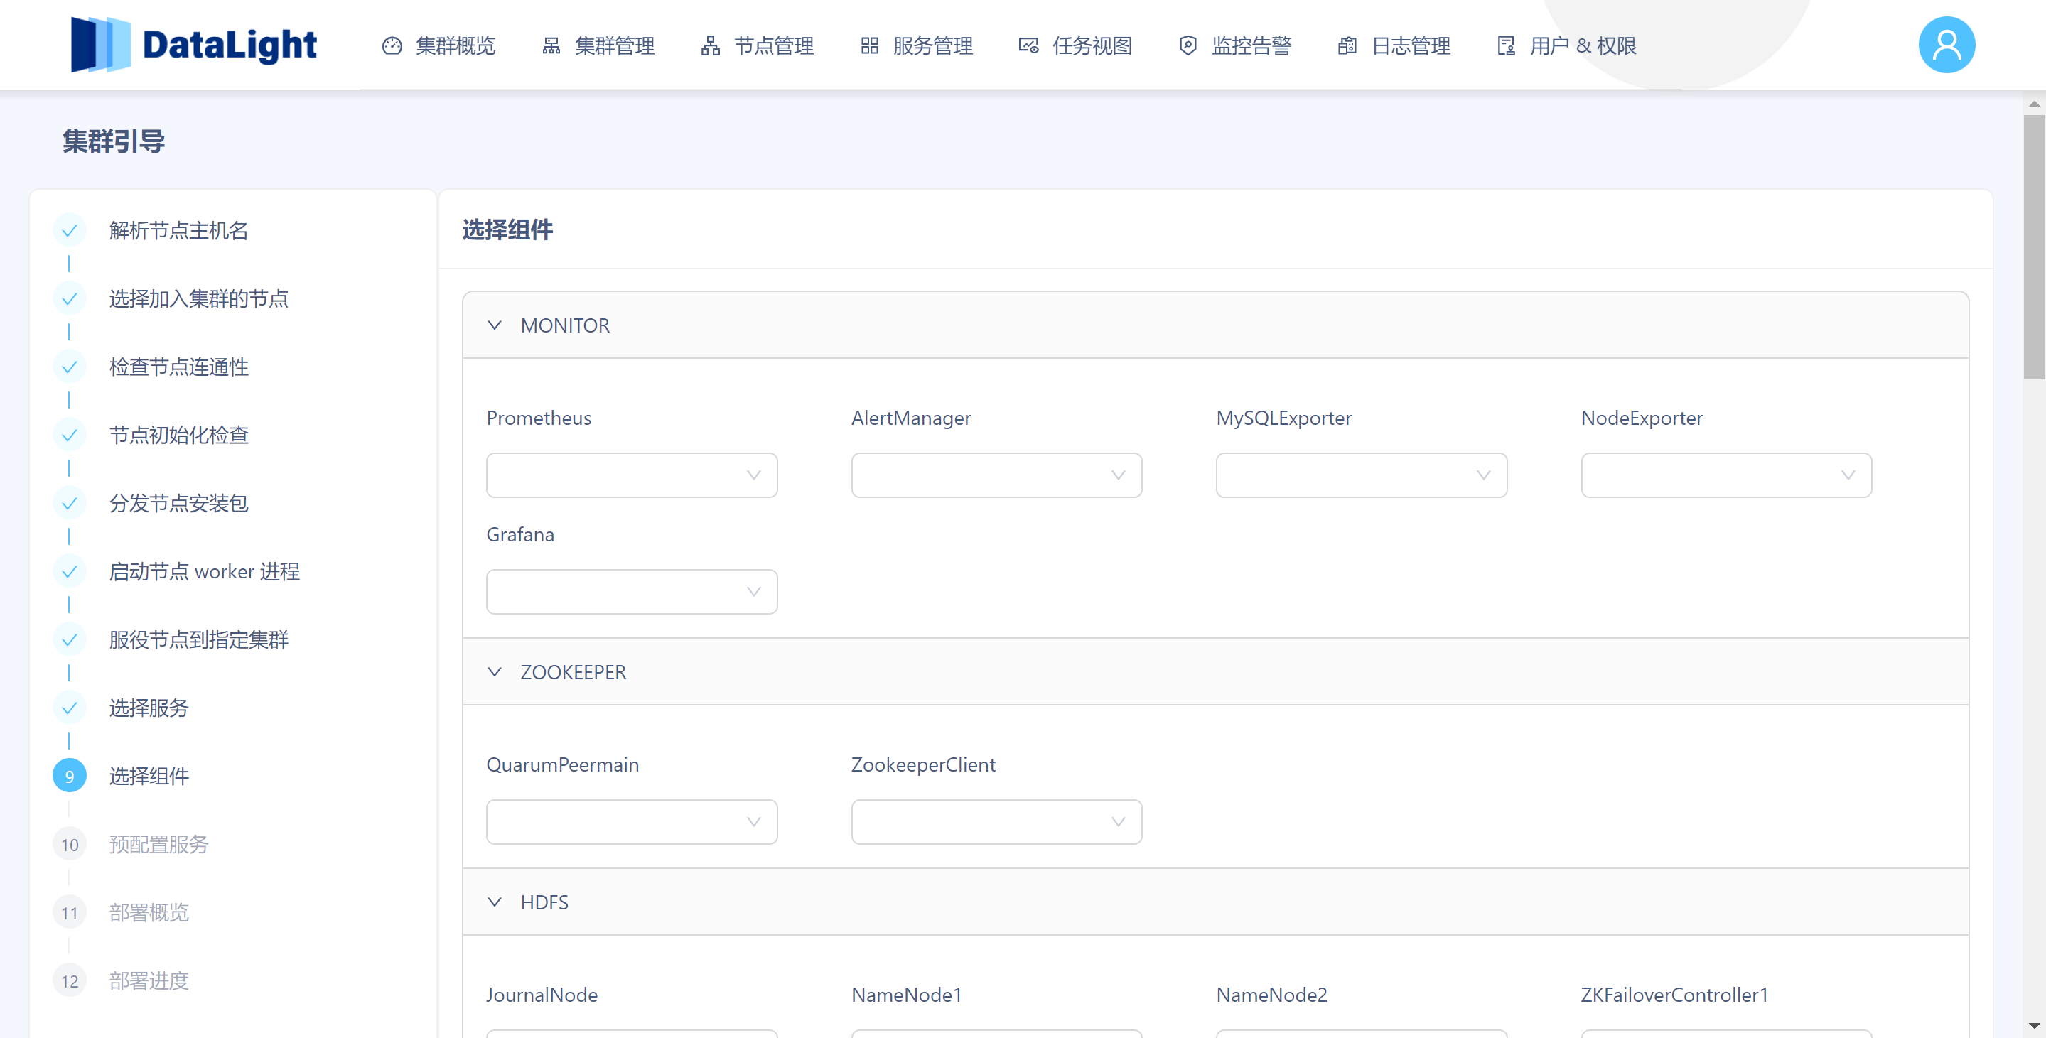
Task: Open the NodeExporter node dropdown
Action: pos(1727,476)
